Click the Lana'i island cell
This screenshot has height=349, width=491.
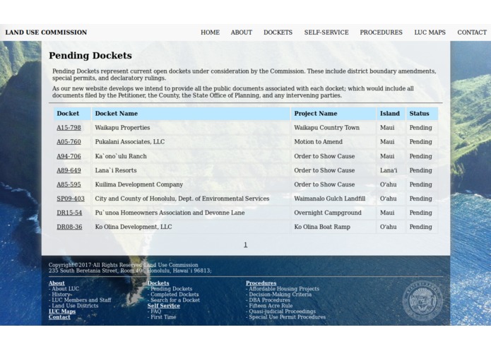coord(391,170)
